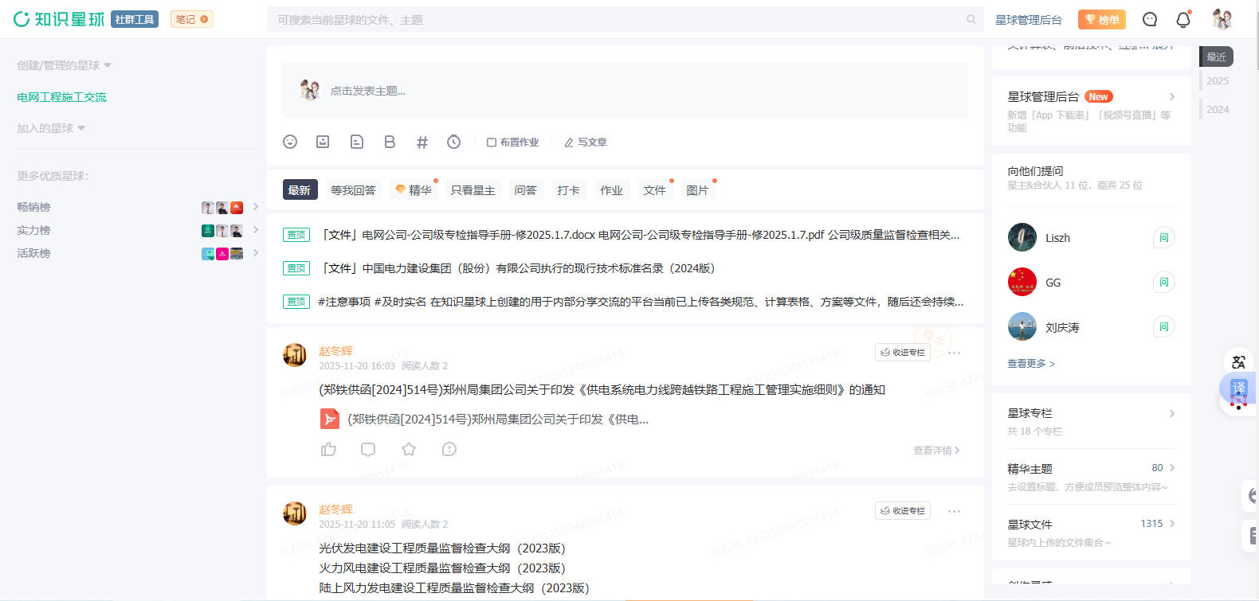Viewport: 1259px width, 601px height.
Task: Click the attach file icon
Action: (x=357, y=142)
